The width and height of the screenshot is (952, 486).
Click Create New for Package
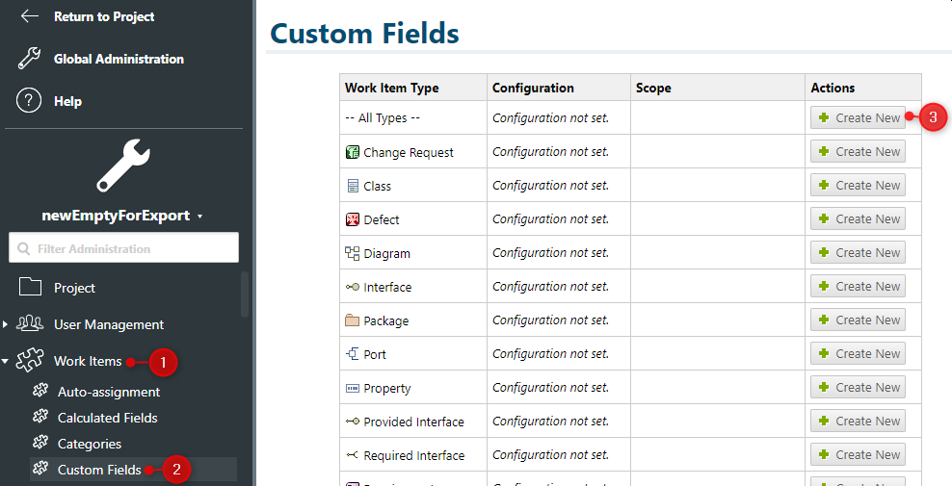(858, 320)
